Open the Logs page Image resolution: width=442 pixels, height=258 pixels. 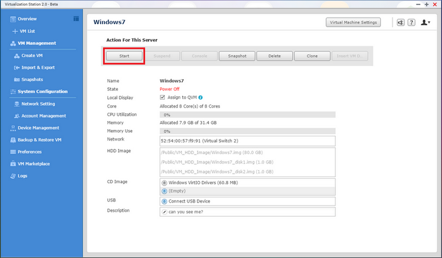[x=22, y=176]
